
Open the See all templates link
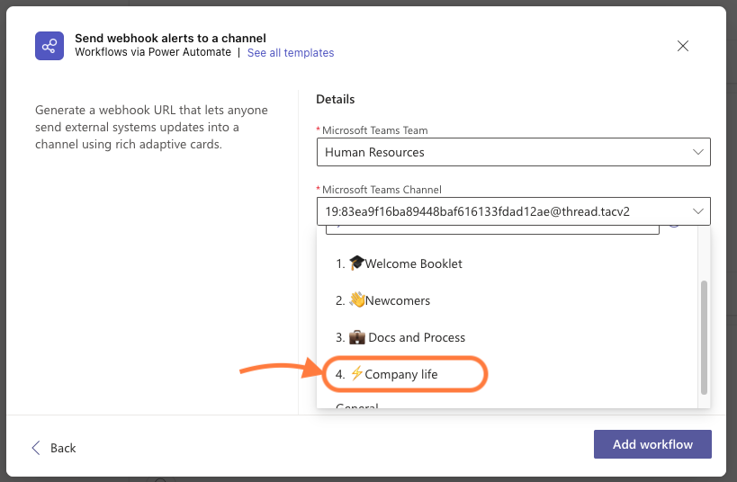[x=290, y=53]
